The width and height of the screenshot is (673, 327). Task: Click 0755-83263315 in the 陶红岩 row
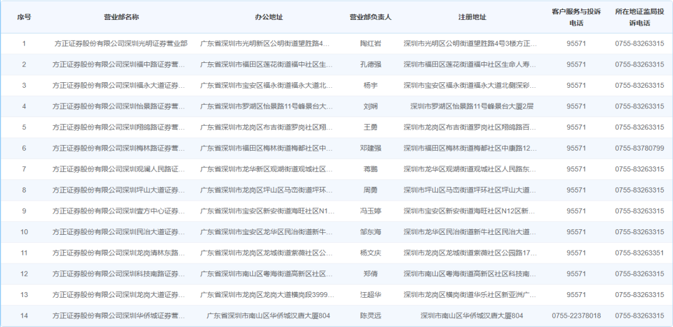(x=639, y=44)
